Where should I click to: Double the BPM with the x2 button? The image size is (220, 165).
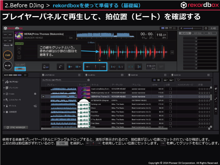[x=113, y=67]
